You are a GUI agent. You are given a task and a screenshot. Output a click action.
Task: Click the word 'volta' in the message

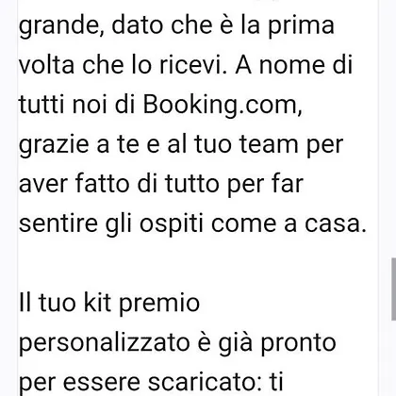pos(46,65)
